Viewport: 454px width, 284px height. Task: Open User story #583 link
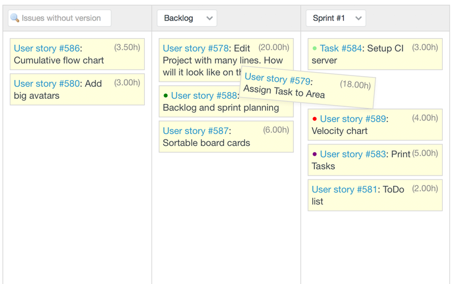(x=352, y=154)
